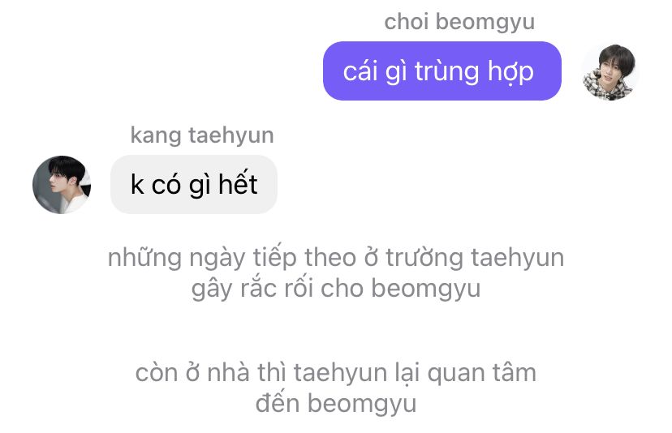Click 'beomgyu' in the last narration line

coord(362,404)
